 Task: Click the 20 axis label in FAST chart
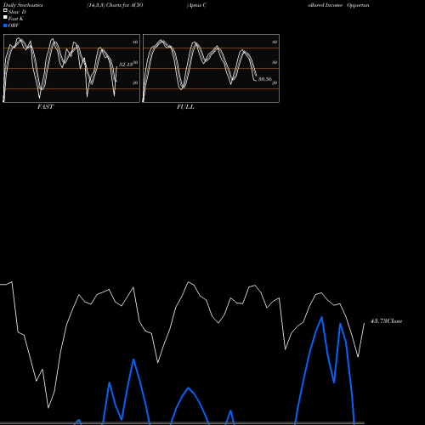pos(135,82)
